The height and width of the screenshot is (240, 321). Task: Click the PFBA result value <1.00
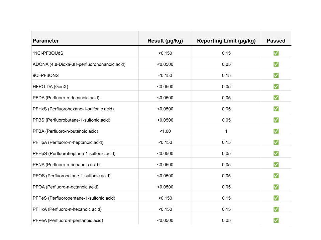[x=165, y=131]
